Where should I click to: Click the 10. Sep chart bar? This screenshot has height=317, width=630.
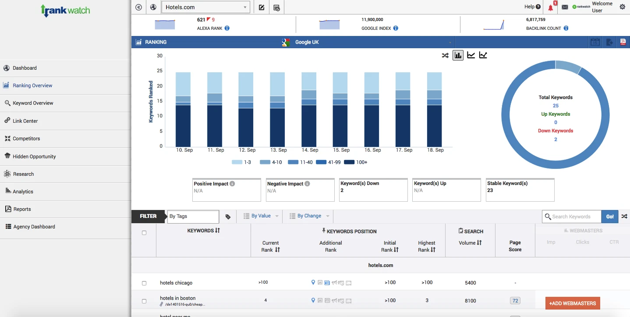(183, 110)
